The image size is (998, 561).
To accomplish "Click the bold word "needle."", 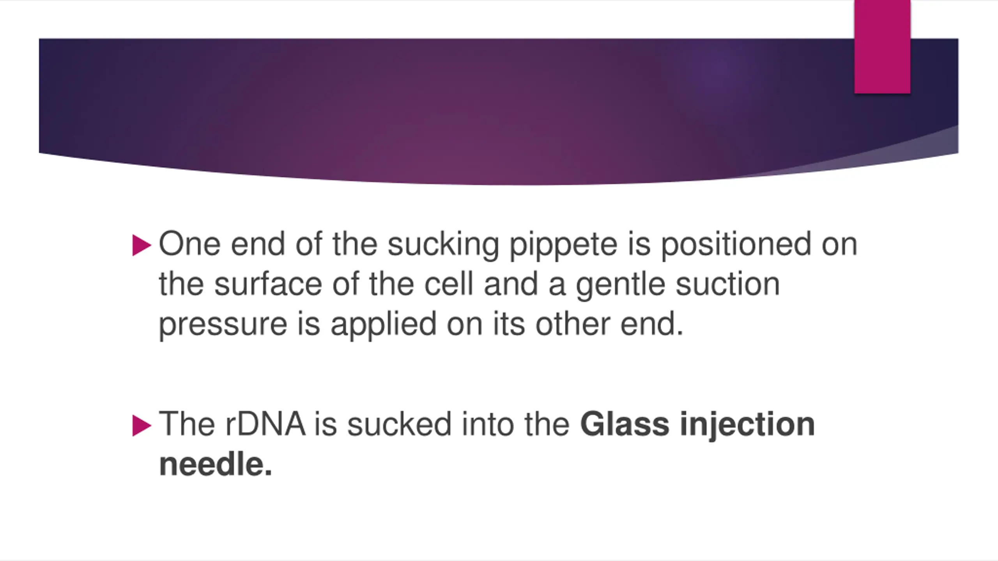I will pos(216,464).
